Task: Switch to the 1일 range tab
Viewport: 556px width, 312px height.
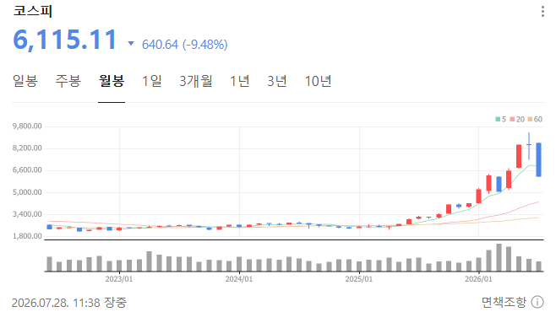Action: 152,81
